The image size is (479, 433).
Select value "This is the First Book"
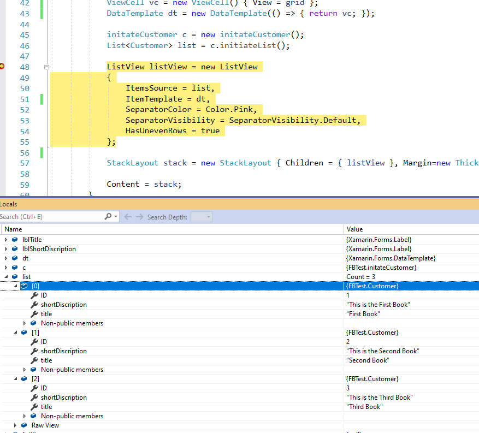pos(378,305)
